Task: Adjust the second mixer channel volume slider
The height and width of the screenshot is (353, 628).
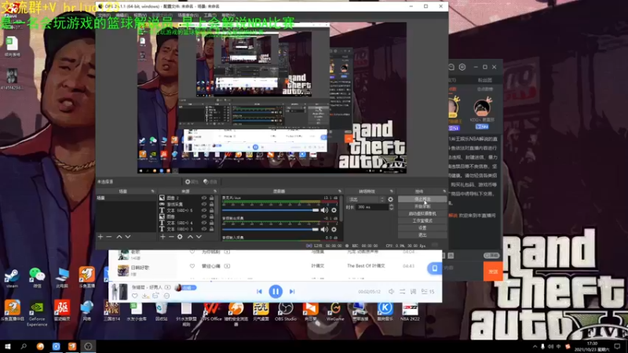Action: coord(270,229)
